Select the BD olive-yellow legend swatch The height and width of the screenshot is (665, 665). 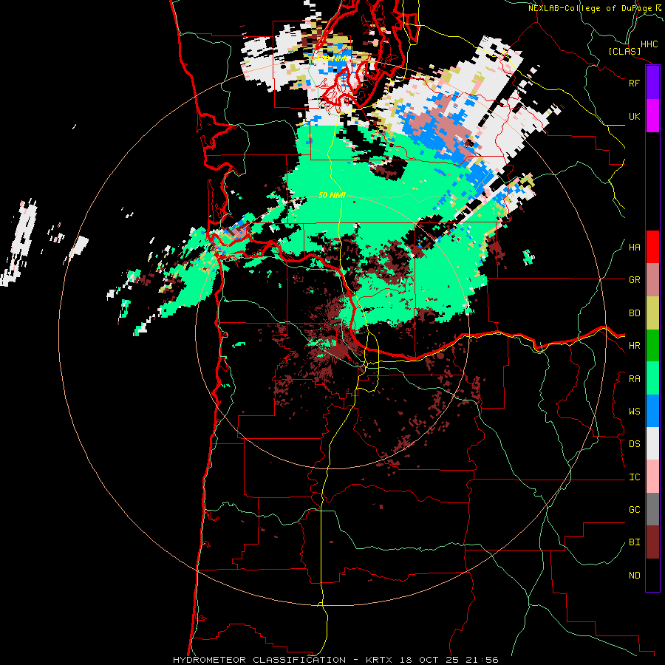(652, 313)
